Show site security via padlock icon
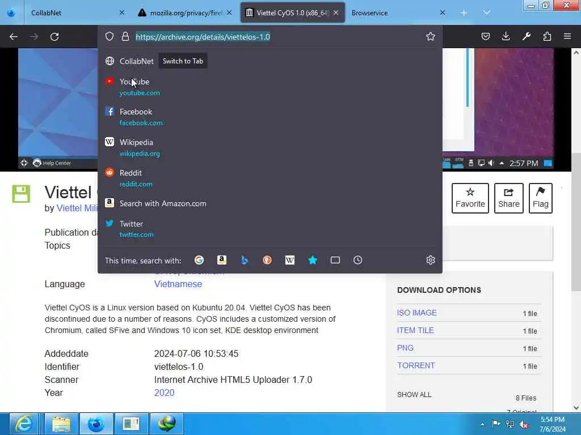This screenshot has height=435, width=581. coord(125,36)
